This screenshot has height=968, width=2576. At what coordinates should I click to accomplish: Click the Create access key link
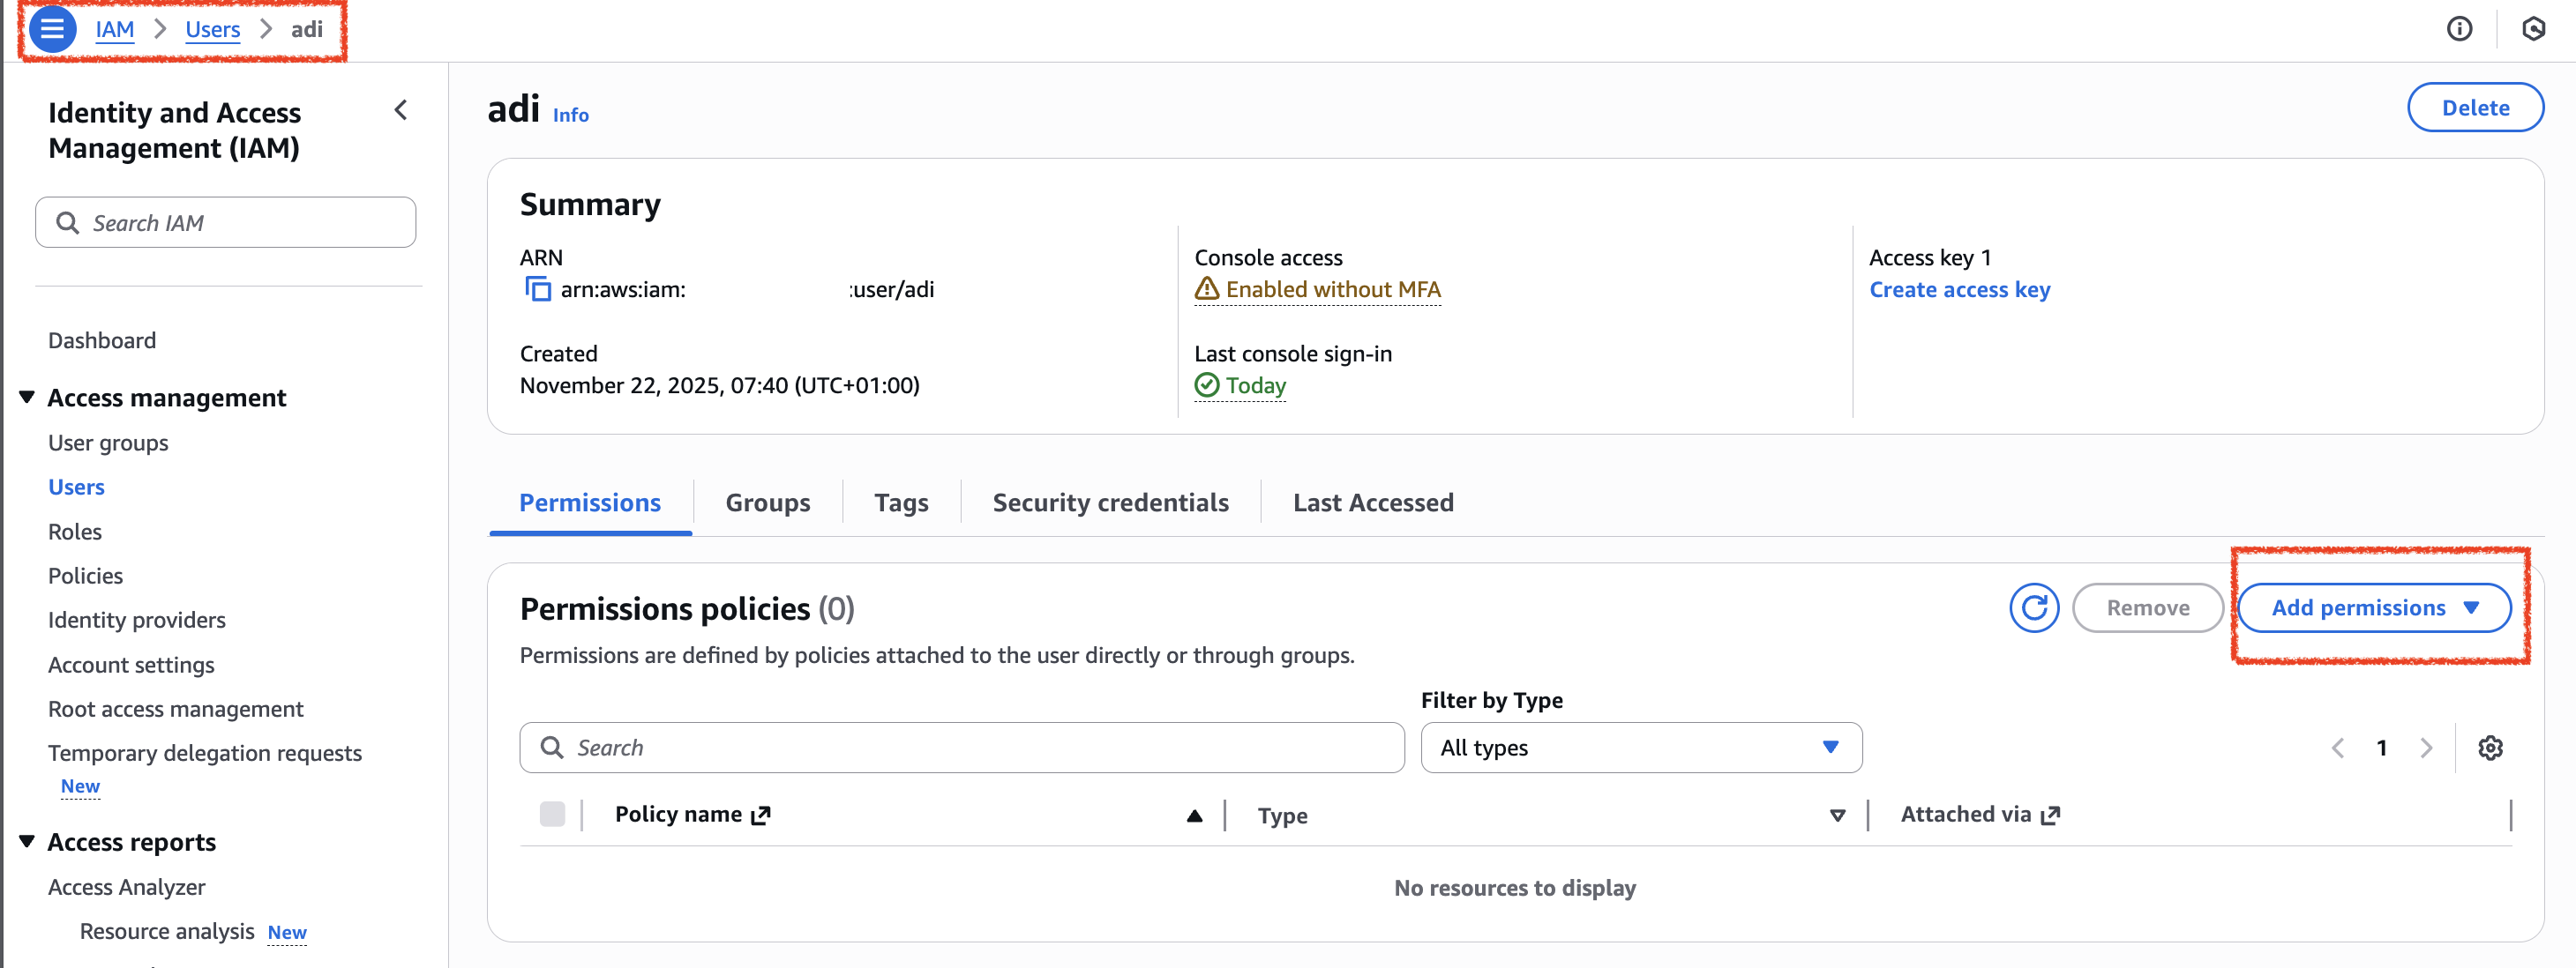click(x=1959, y=290)
